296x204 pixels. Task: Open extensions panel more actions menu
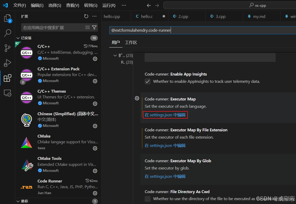[x=94, y=16]
